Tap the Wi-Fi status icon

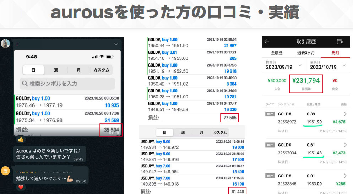point(102,57)
